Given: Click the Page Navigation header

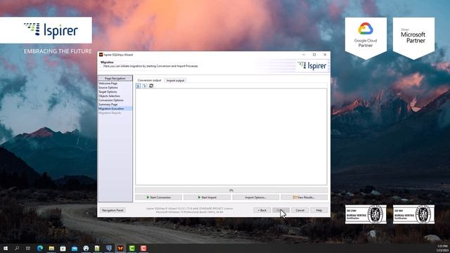Looking at the screenshot, I should click(x=115, y=78).
